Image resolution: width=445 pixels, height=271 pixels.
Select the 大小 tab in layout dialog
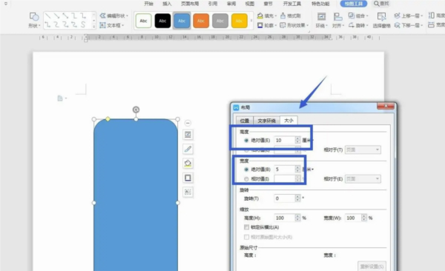click(x=289, y=121)
